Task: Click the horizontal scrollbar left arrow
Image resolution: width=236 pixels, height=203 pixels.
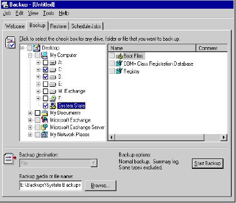Action: tap(111, 137)
